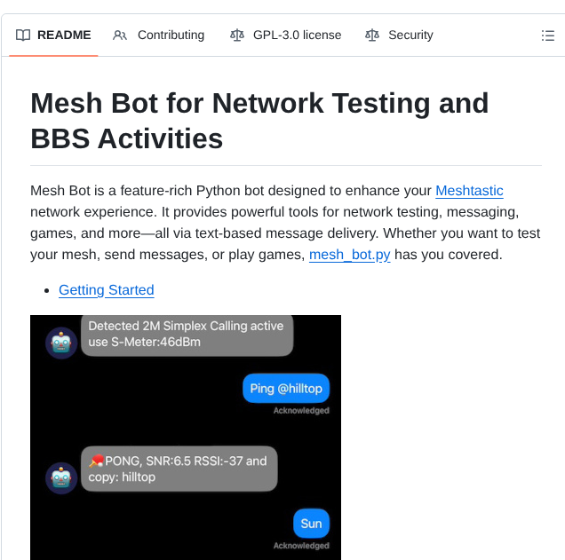Click the robot avatar beside the Detected 2M message
Image resolution: width=565 pixels, height=560 pixels.
[x=61, y=343]
